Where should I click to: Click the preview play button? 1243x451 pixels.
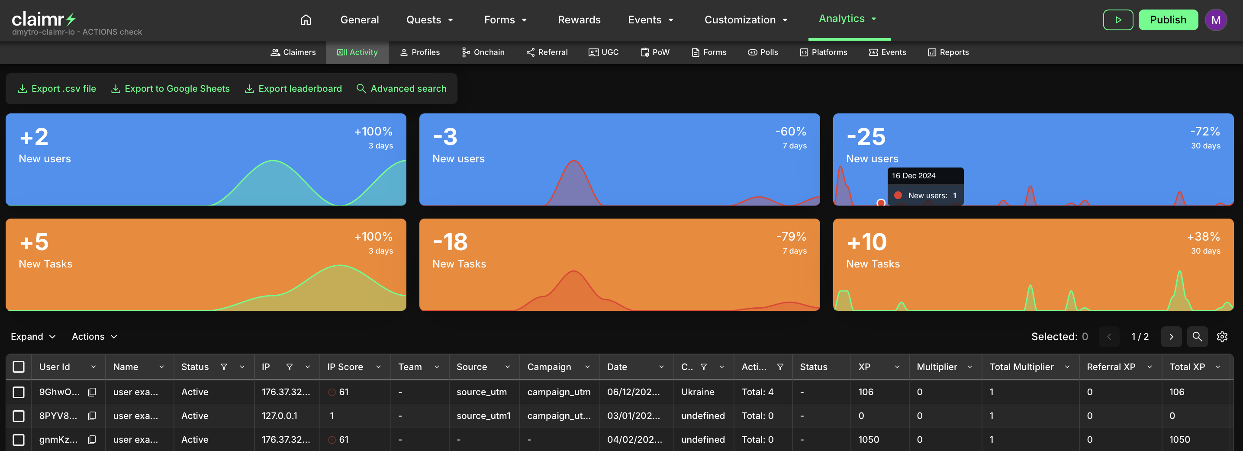click(x=1117, y=20)
